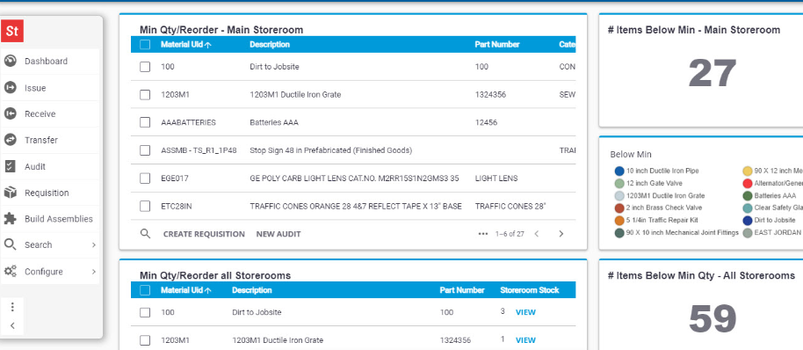Sort Main Storeroom table by Description
The width and height of the screenshot is (803, 350).
(x=270, y=45)
